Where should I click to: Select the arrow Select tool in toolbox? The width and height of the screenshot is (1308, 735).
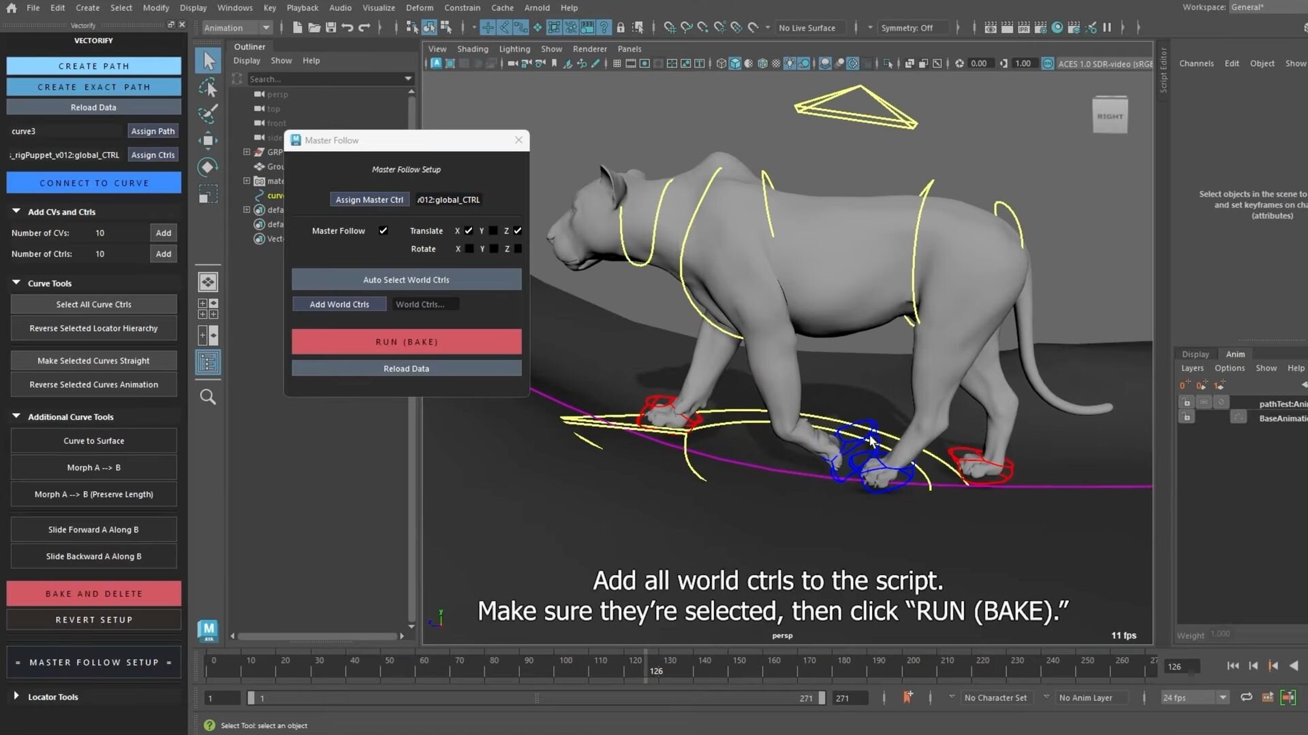[208, 61]
